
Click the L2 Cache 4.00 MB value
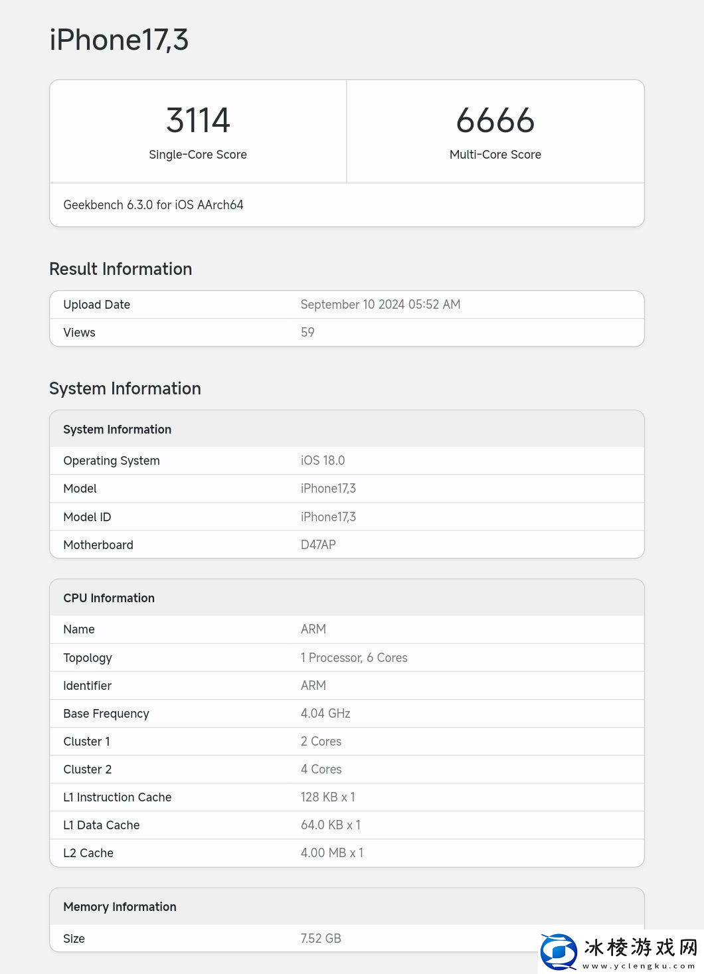(332, 852)
